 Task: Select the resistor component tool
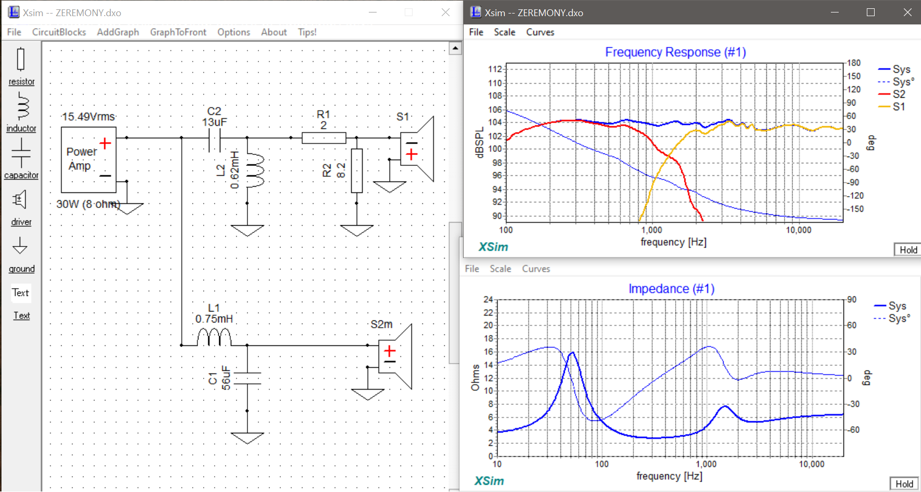[x=21, y=66]
